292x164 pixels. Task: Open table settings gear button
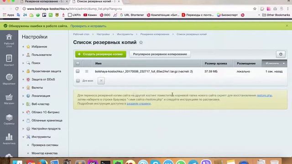(281, 54)
